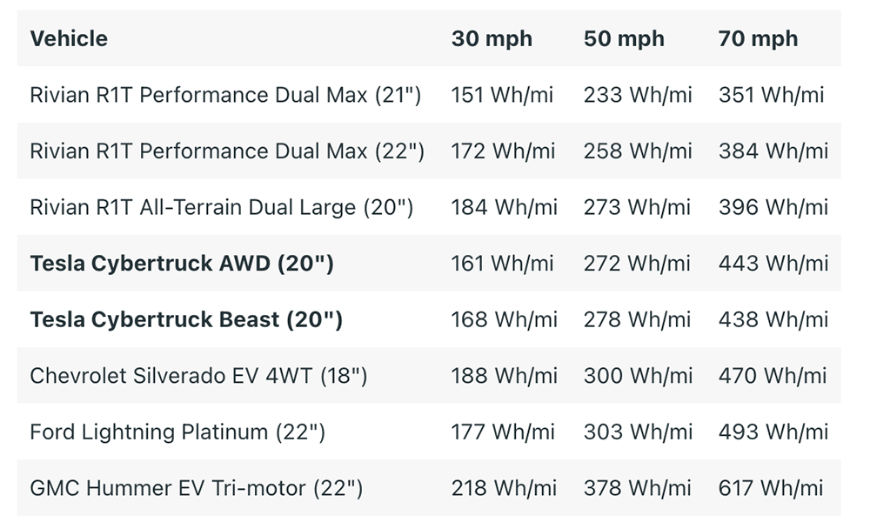The height and width of the screenshot is (529, 870).
Task: Click Rivian R1T All-Terrain Dual Large (20")
Action: click(x=221, y=207)
